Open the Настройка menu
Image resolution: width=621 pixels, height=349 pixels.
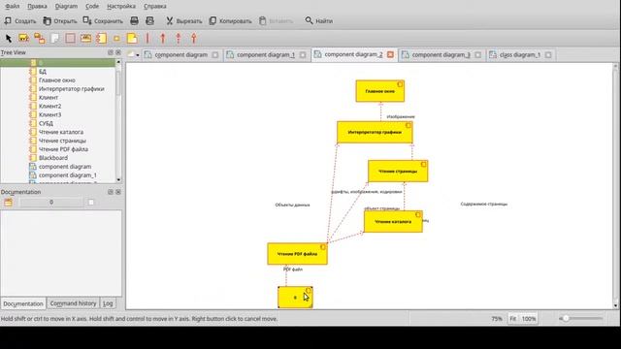point(121,7)
